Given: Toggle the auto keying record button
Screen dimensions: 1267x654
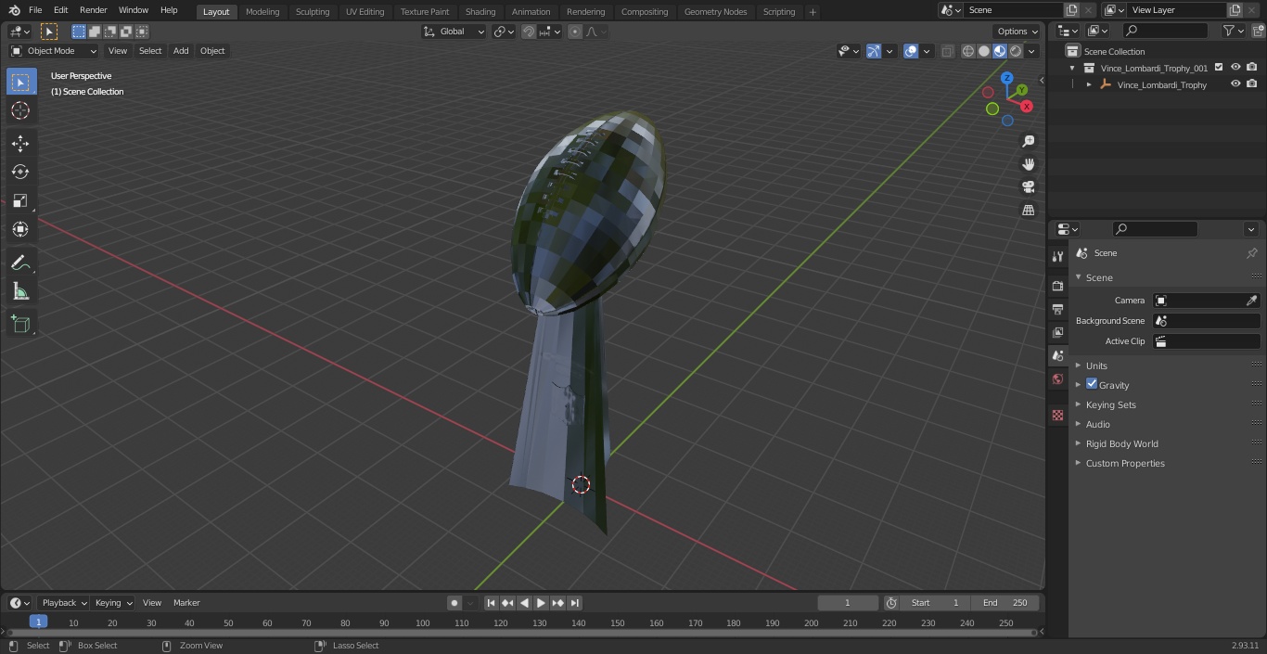Looking at the screenshot, I should click(x=454, y=603).
